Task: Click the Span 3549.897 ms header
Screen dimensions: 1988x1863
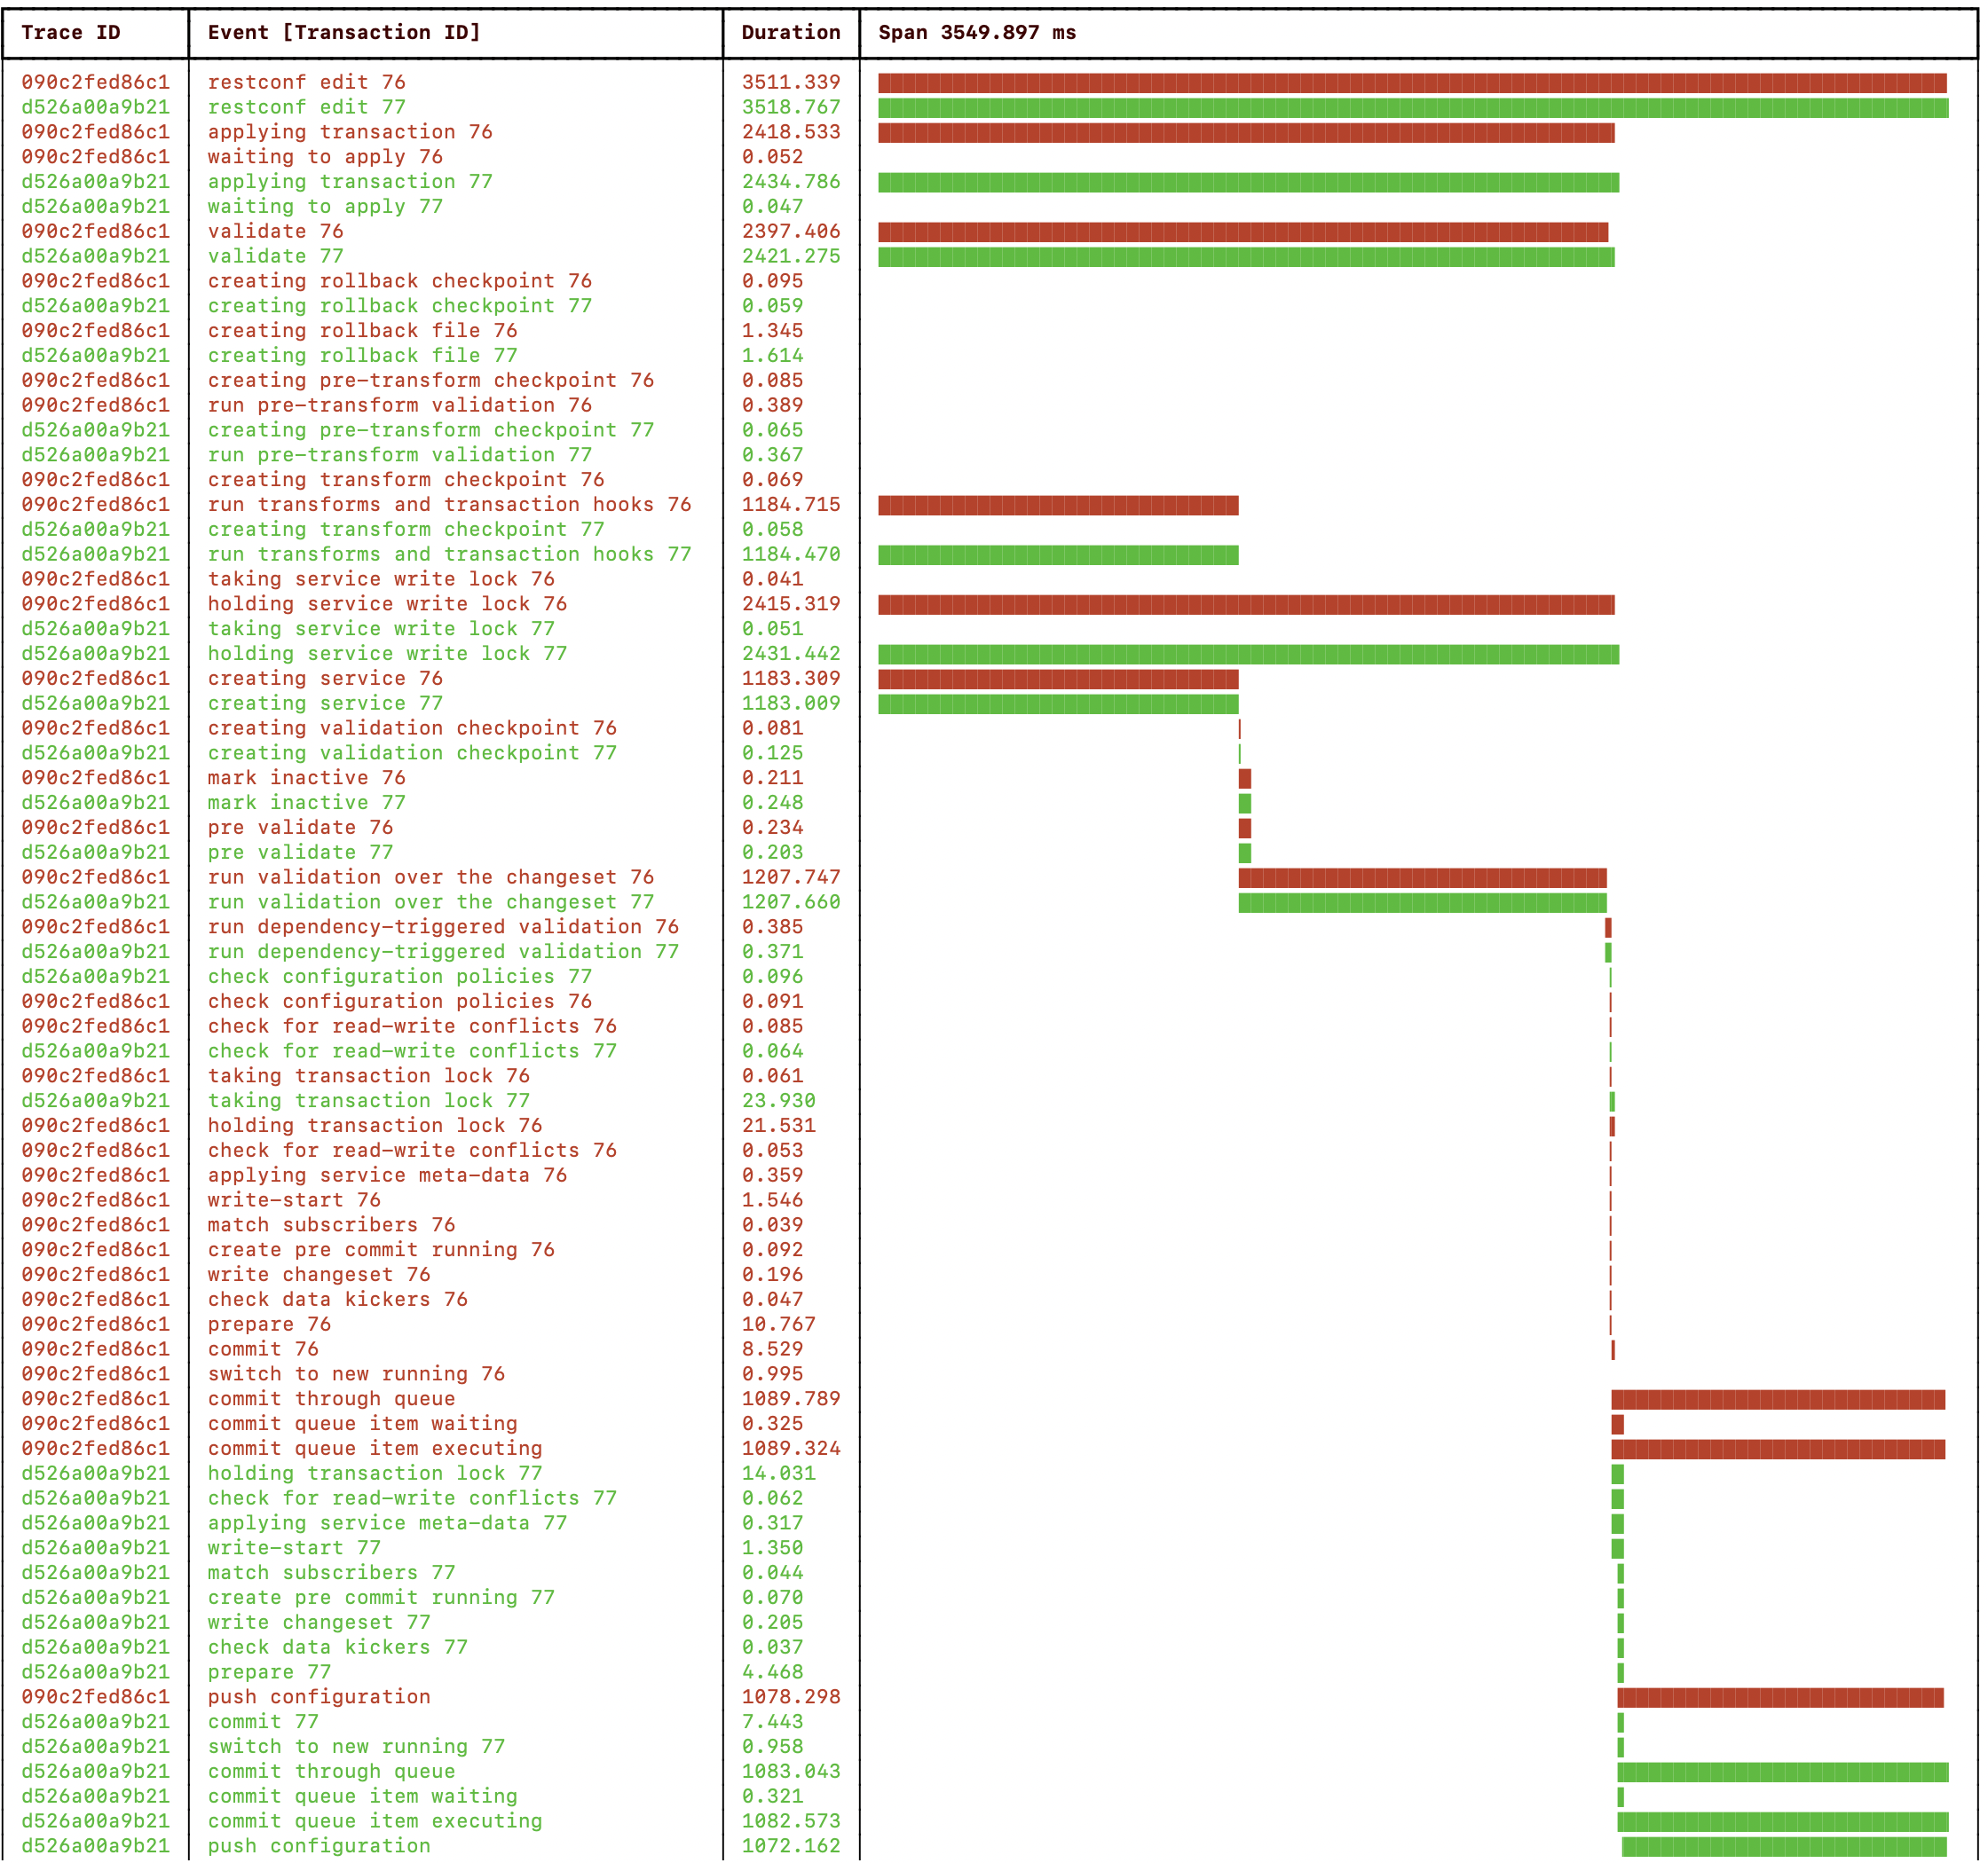Action: 976,32
